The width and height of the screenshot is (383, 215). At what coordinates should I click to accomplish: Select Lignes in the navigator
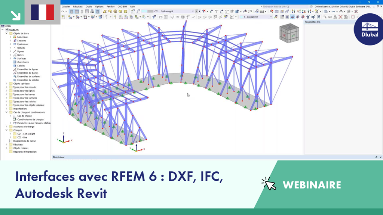21,52
